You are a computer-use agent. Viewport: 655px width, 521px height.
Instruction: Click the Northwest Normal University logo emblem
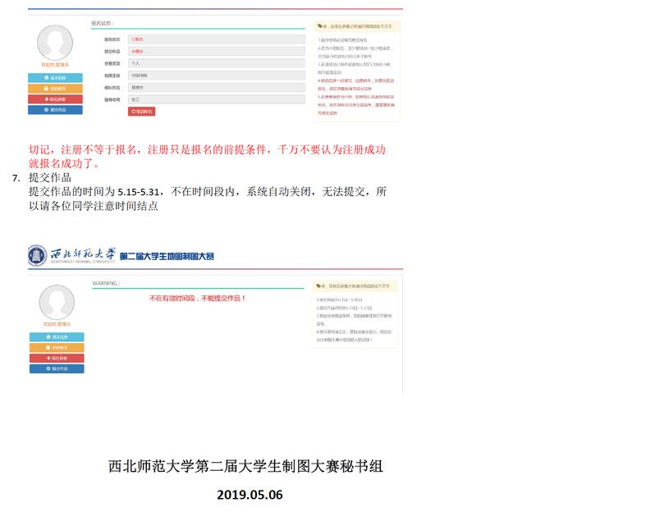click(x=37, y=256)
